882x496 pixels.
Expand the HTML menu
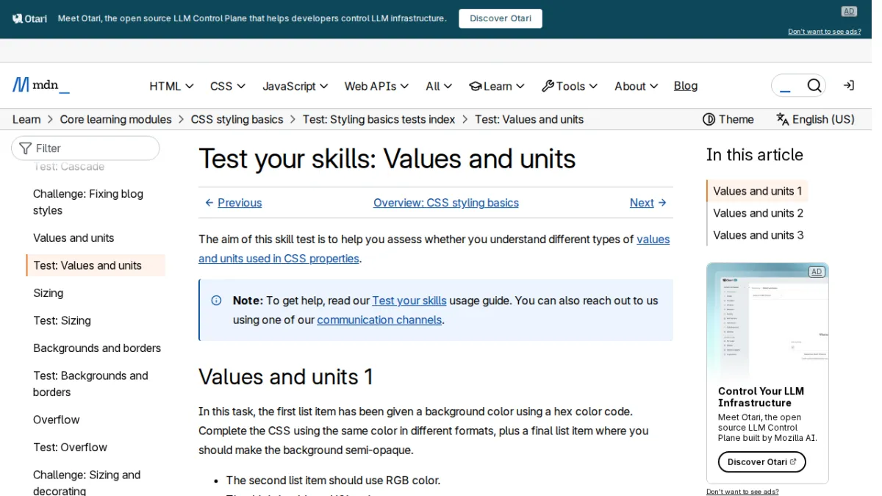point(171,86)
